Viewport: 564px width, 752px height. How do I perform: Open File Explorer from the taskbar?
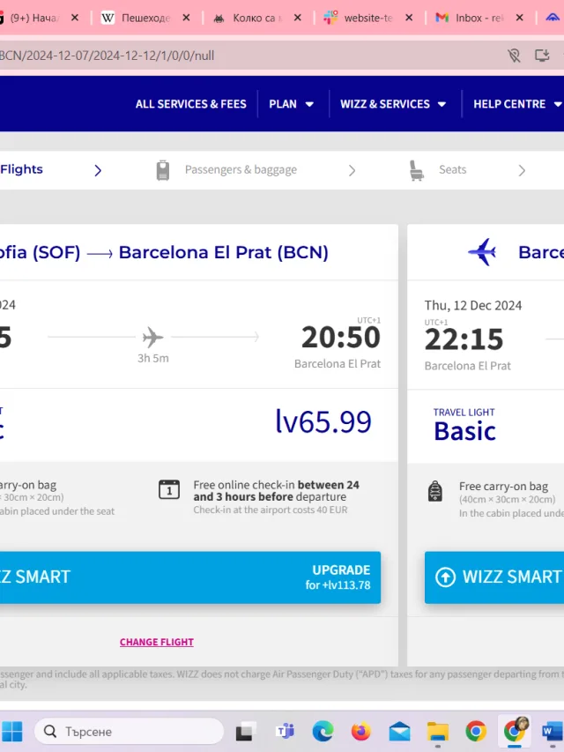click(437, 732)
